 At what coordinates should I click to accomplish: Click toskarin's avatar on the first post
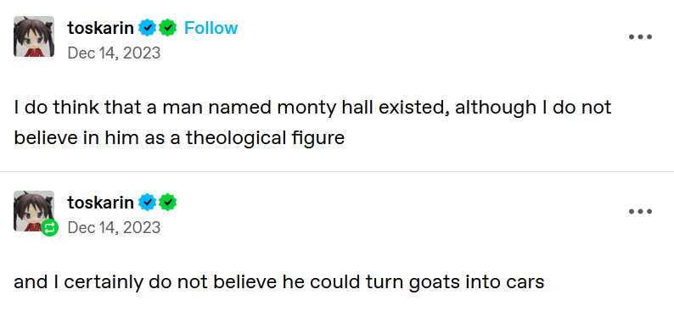tap(34, 36)
